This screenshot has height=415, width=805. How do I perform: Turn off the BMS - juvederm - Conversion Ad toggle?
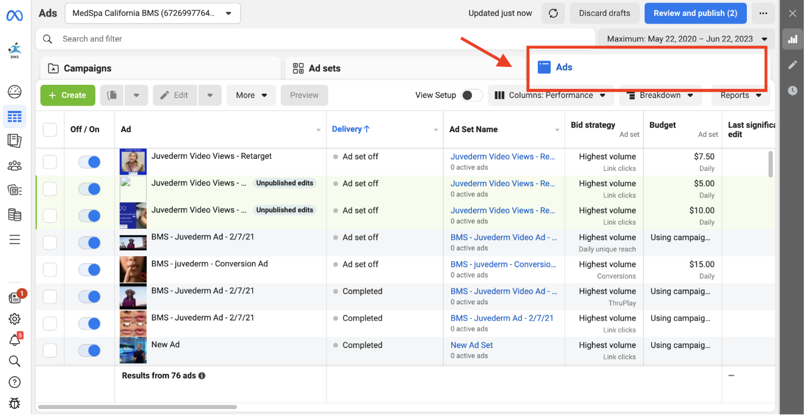click(x=90, y=270)
